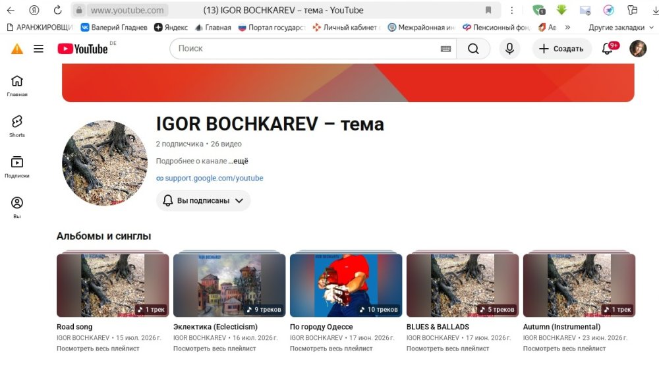
Task: Open Yandex home icon in toolbar
Action: click(x=34, y=10)
